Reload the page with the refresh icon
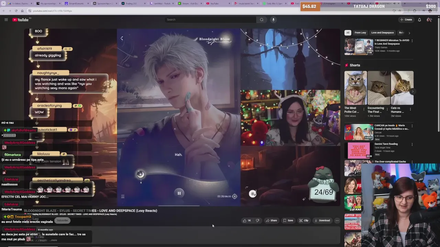 click(16, 11)
